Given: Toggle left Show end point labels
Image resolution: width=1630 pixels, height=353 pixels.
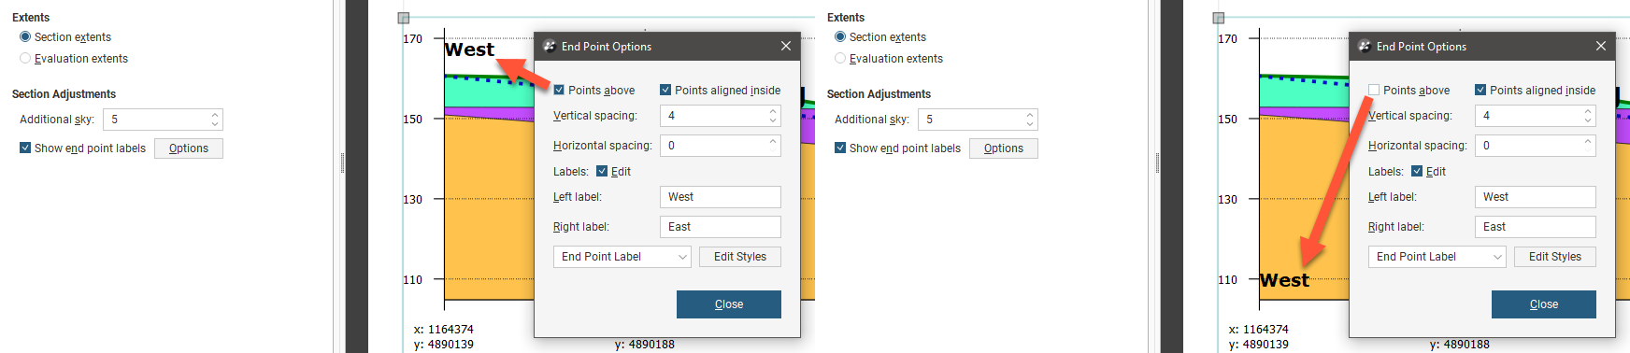Looking at the screenshot, I should coord(25,148).
